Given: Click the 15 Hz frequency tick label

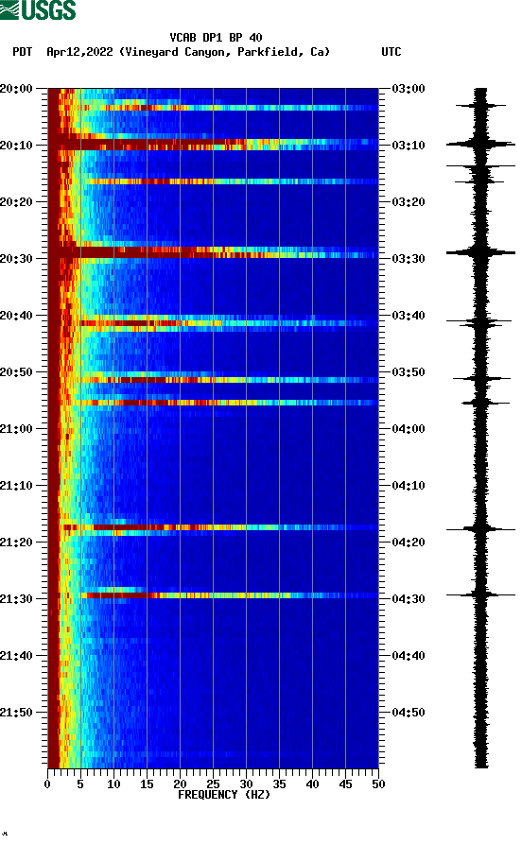Looking at the screenshot, I should click(x=147, y=784).
